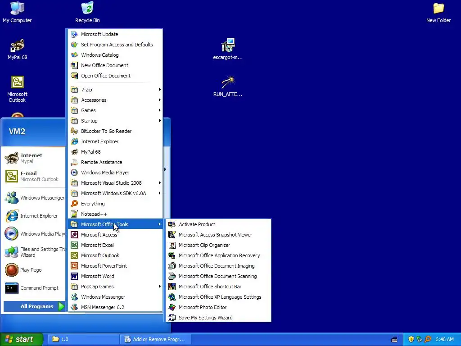Click Windows Catalog icon
Viewport: 461px width, 346px height.
point(74,55)
